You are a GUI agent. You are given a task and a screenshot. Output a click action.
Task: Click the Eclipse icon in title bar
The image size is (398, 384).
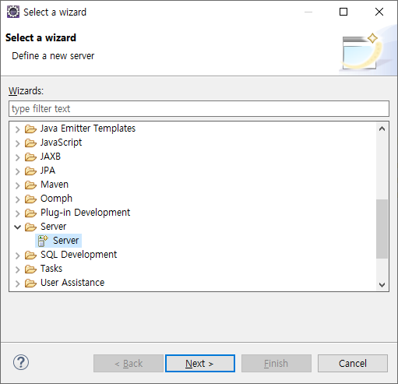(x=13, y=12)
